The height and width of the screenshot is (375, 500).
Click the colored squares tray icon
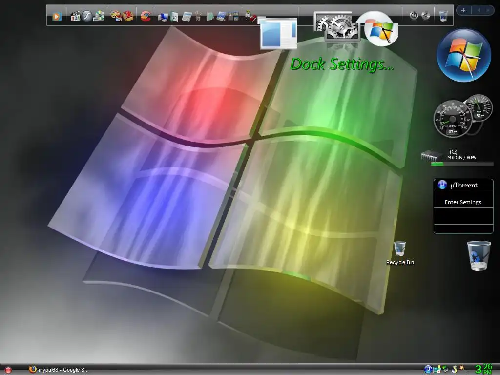tap(437, 369)
